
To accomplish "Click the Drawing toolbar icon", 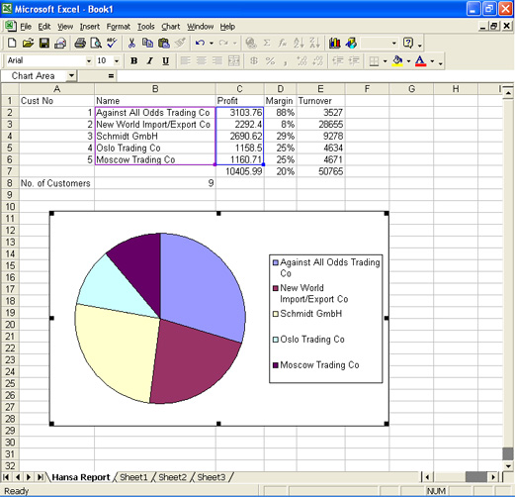I will pos(351,43).
